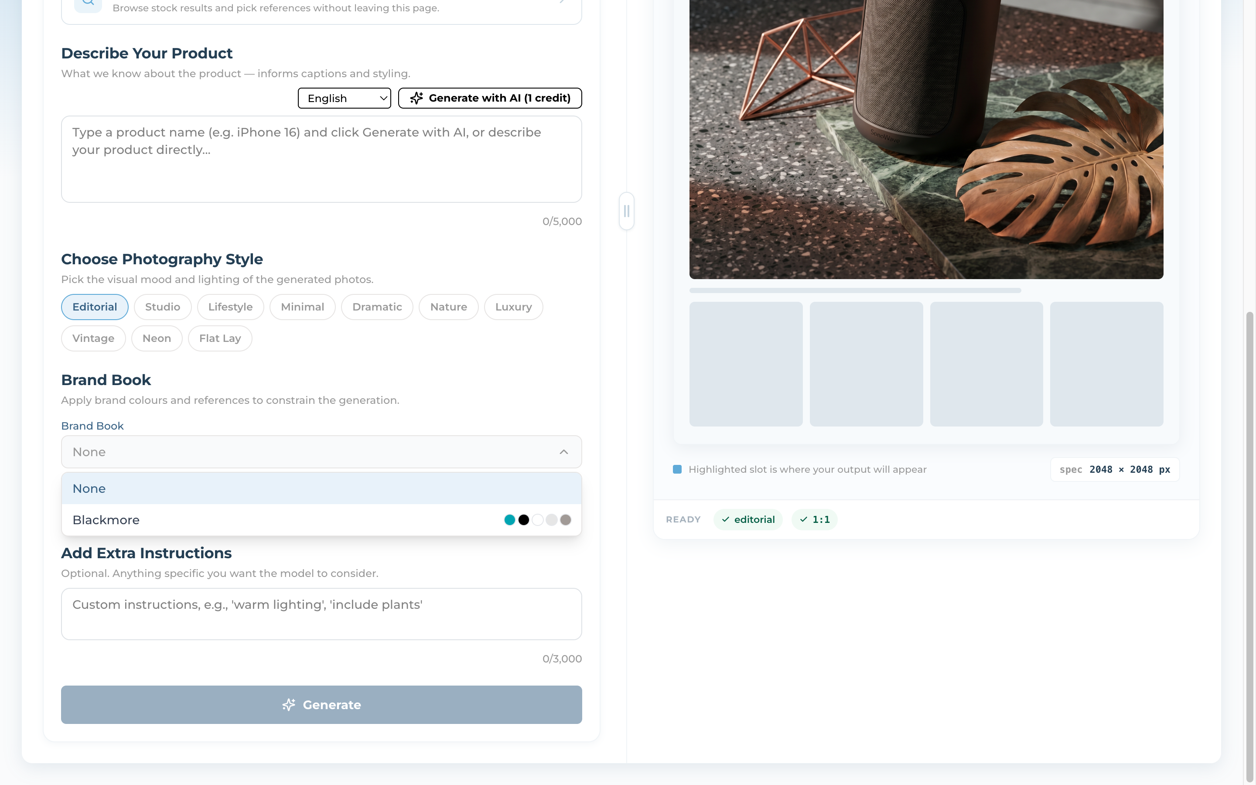1256x785 pixels.
Task: Click the speaker preview image
Action: (926, 139)
